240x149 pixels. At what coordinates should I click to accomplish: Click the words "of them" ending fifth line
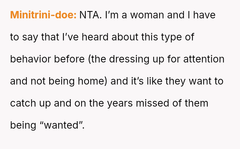[192, 103]
